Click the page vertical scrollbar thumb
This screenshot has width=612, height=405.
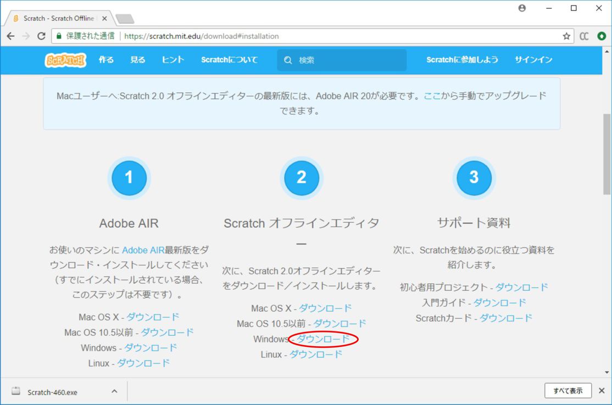tap(607, 154)
